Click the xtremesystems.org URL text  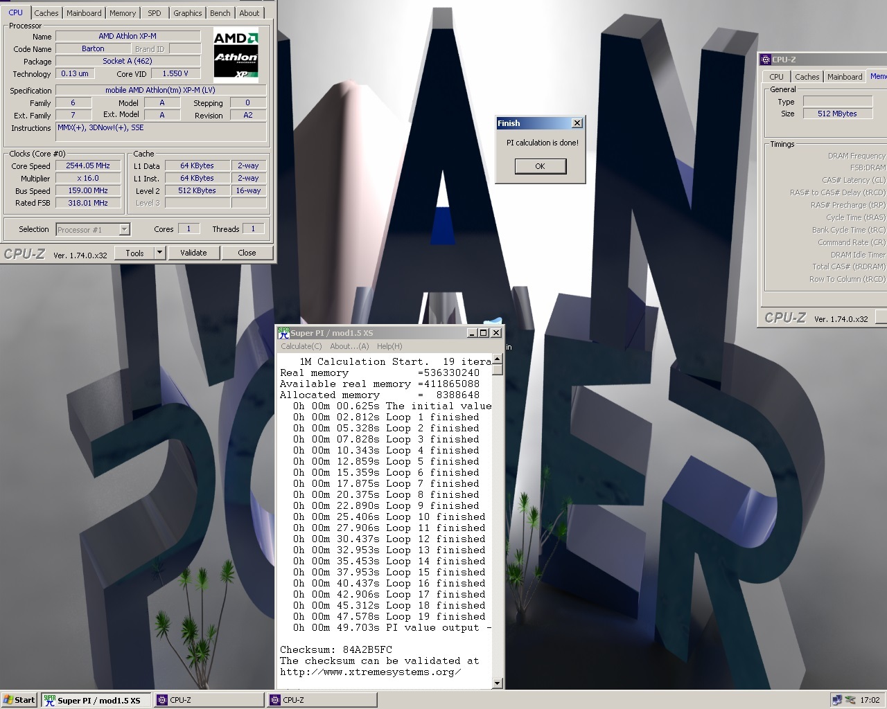371,672
